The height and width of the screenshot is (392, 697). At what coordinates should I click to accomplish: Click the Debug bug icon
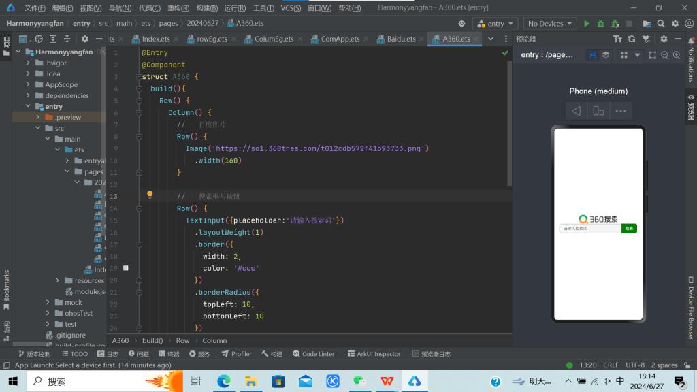pos(600,24)
